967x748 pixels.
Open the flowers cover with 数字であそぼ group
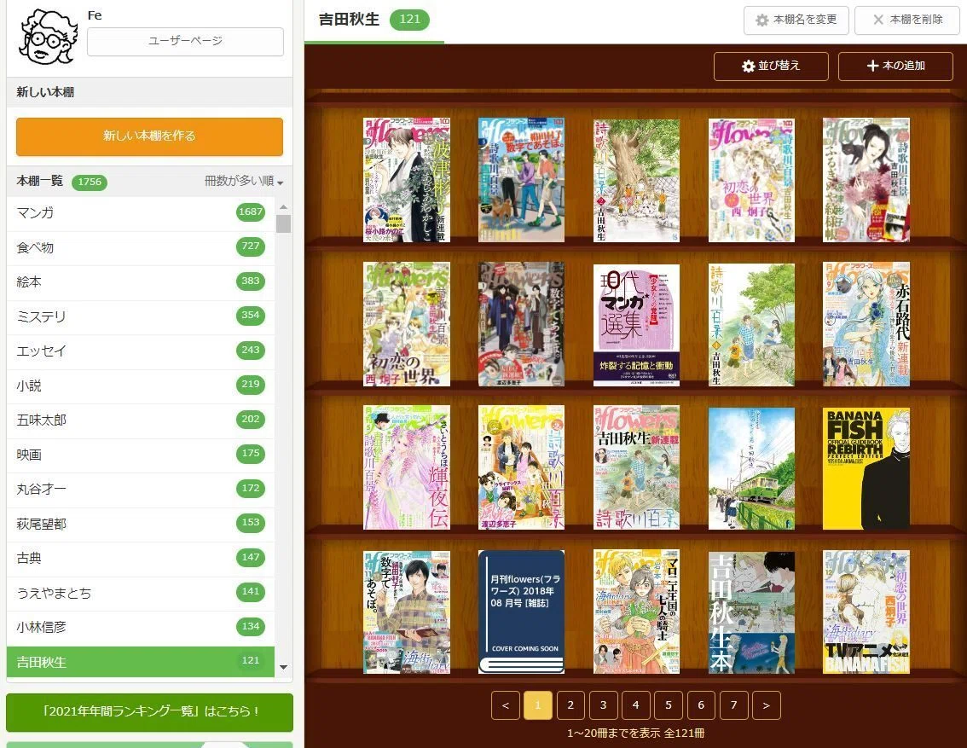pos(521,180)
